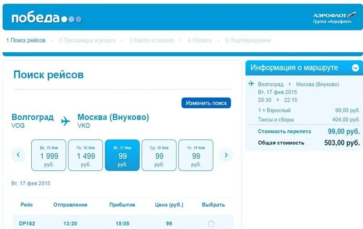
Task: Open the Аэрофлот group logo link
Action: [x=334, y=18]
